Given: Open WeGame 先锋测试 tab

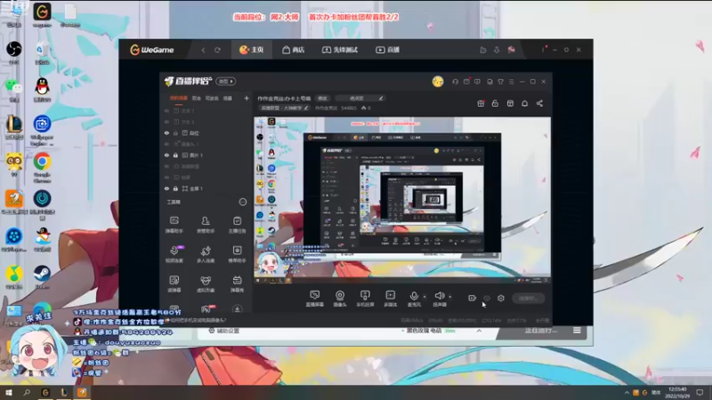Looking at the screenshot, I should (340, 50).
